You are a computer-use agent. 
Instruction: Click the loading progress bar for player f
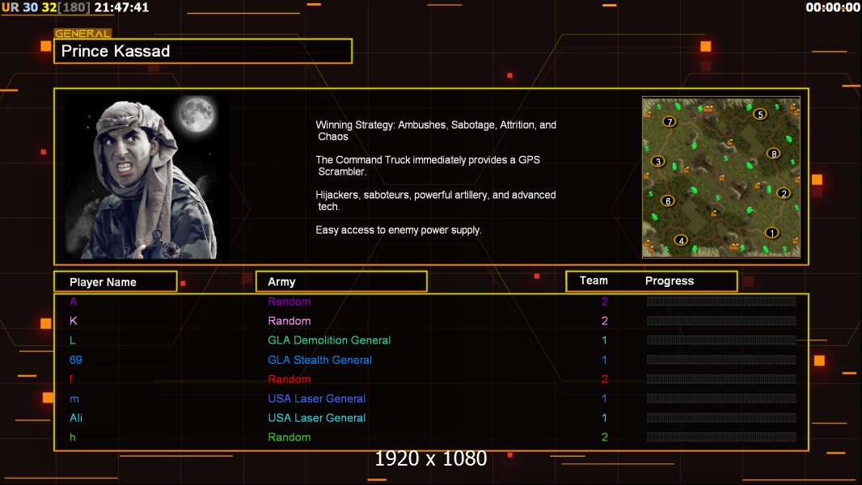click(721, 379)
